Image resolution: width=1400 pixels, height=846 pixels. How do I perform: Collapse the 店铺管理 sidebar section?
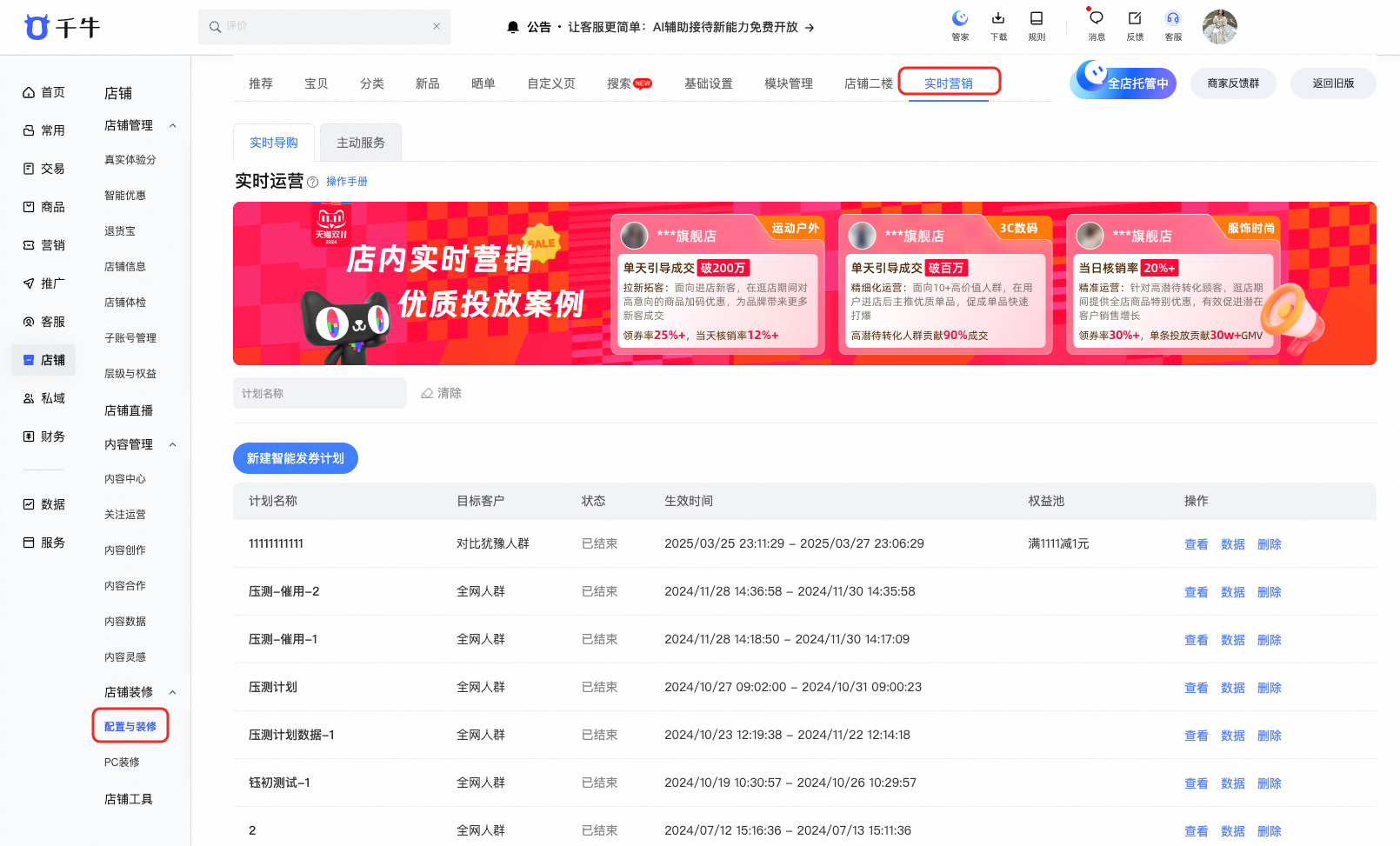coord(172,126)
